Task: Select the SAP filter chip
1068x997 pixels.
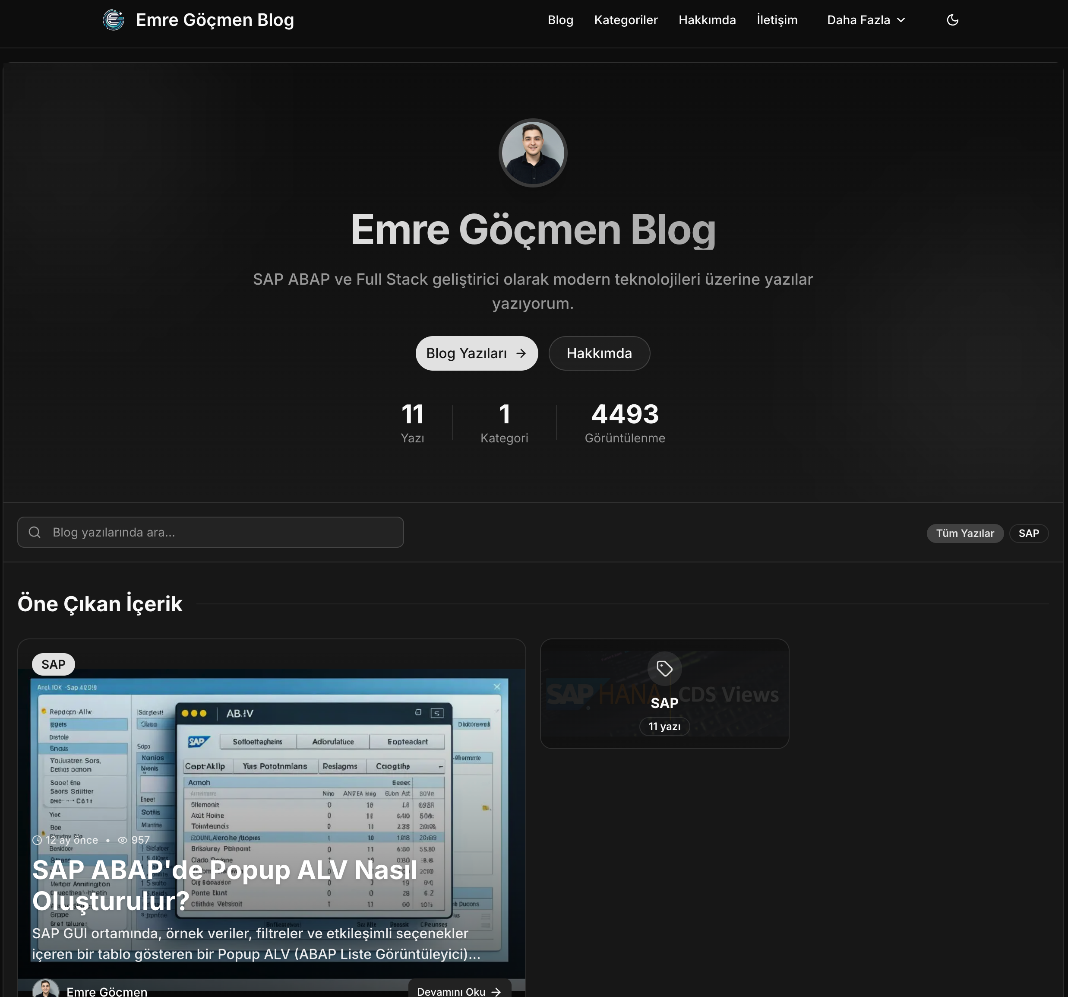Action: (x=1029, y=533)
